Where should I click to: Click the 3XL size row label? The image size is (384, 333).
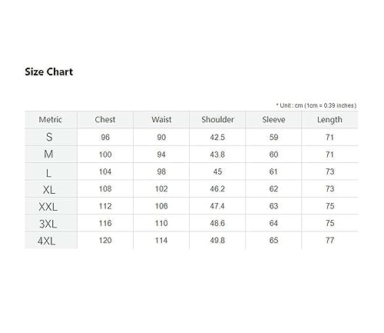[48, 224]
